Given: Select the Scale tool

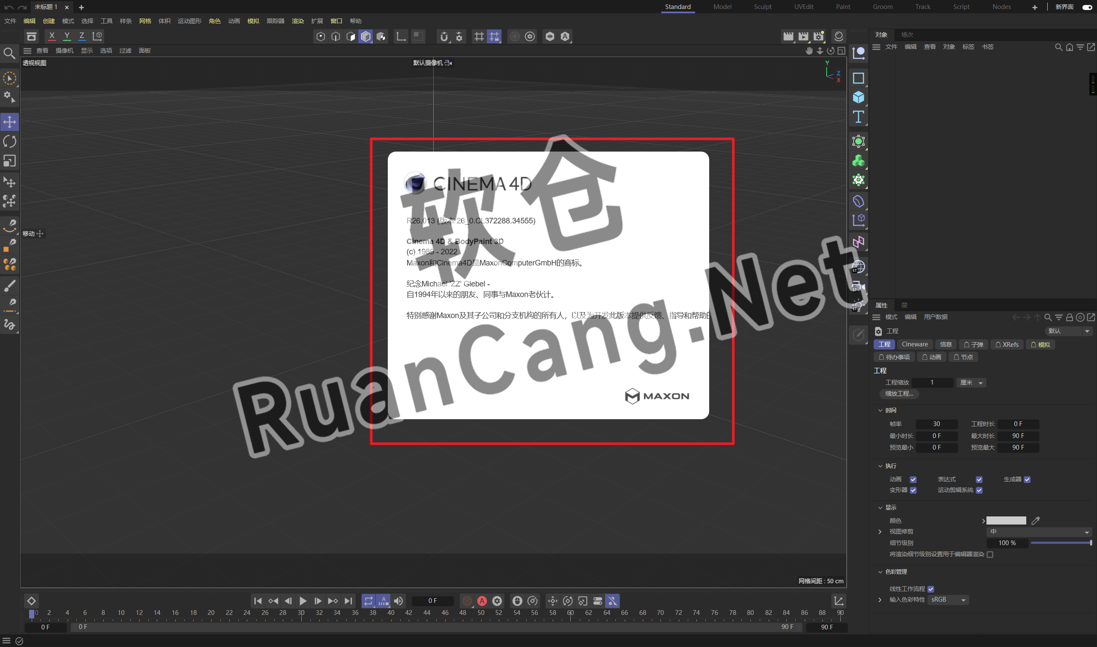Looking at the screenshot, I should pyautogui.click(x=9, y=161).
